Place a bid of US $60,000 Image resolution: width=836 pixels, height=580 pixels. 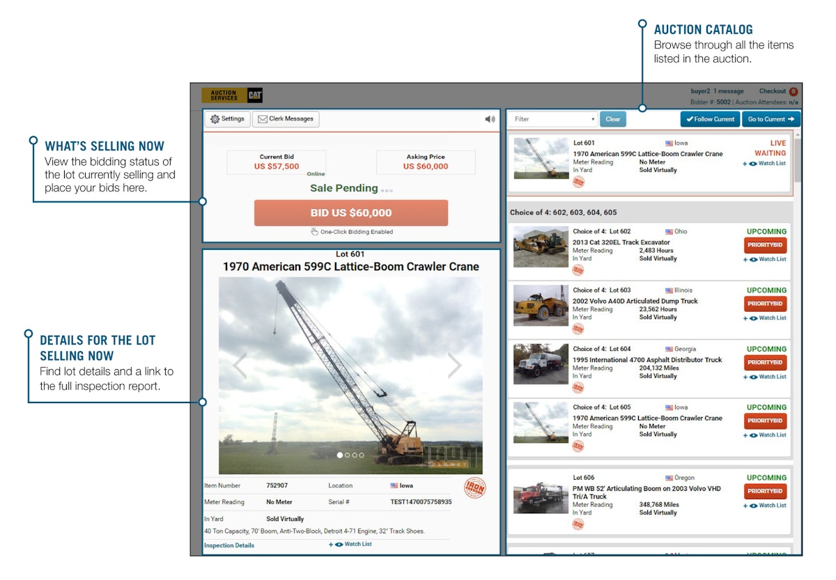tap(351, 212)
